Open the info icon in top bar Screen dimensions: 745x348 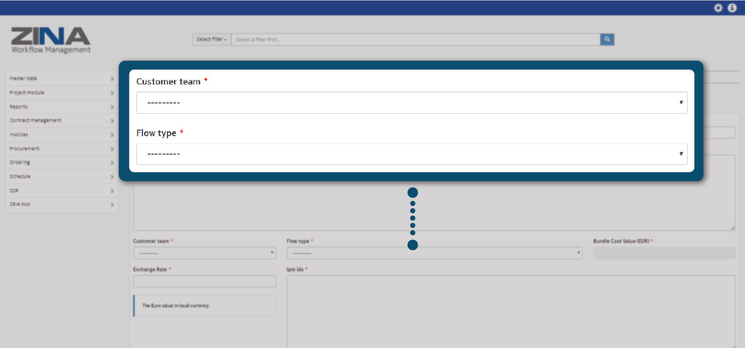pos(732,8)
